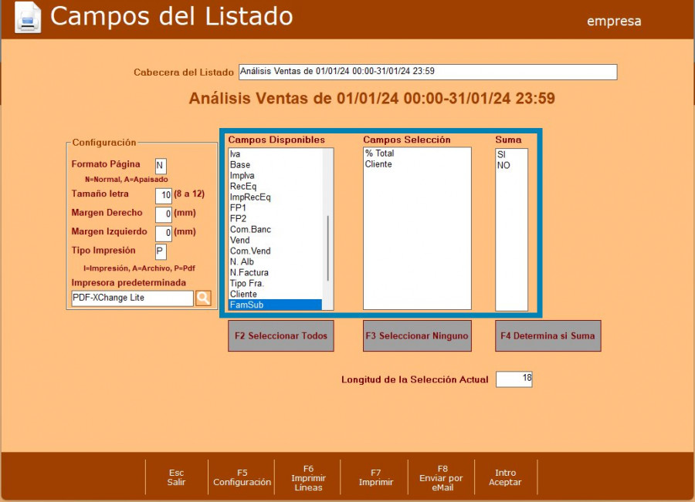Open printer search magnifier icon
The image size is (695, 502).
(203, 298)
